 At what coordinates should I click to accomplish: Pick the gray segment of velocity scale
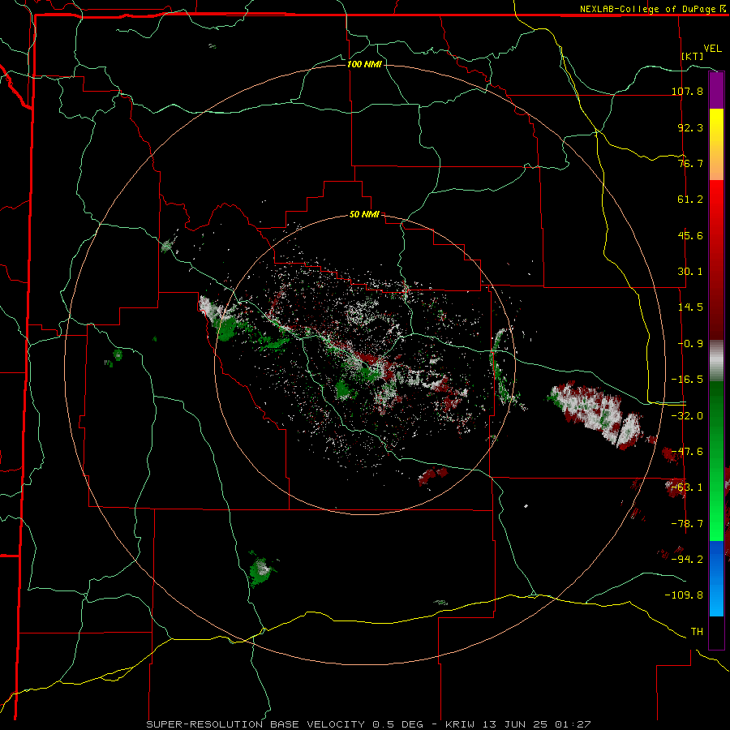point(716,361)
